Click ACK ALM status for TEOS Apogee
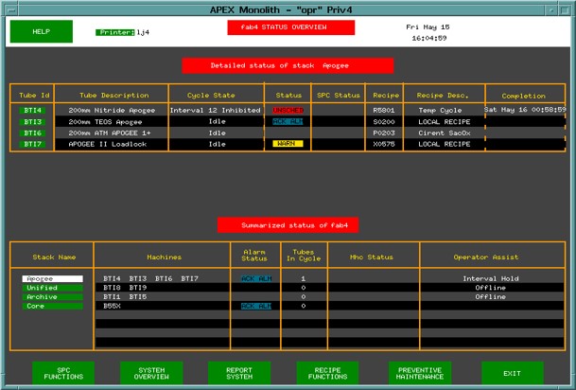Viewport: 576px width, 390px height. pyautogui.click(x=288, y=121)
